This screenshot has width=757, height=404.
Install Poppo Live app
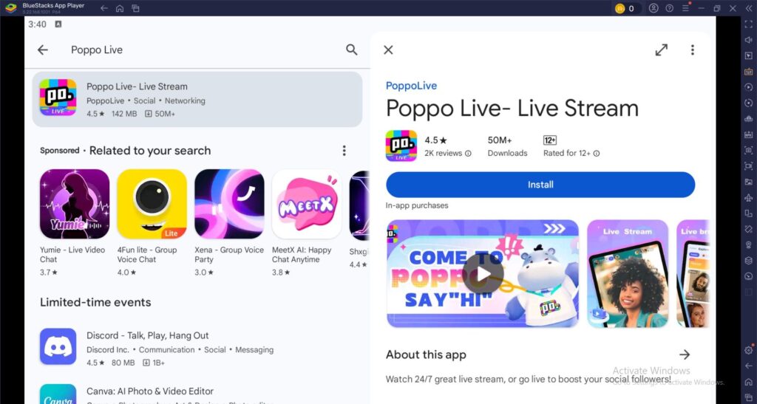pyautogui.click(x=540, y=185)
